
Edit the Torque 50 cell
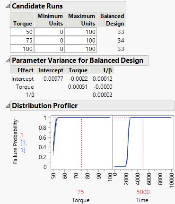22,32
